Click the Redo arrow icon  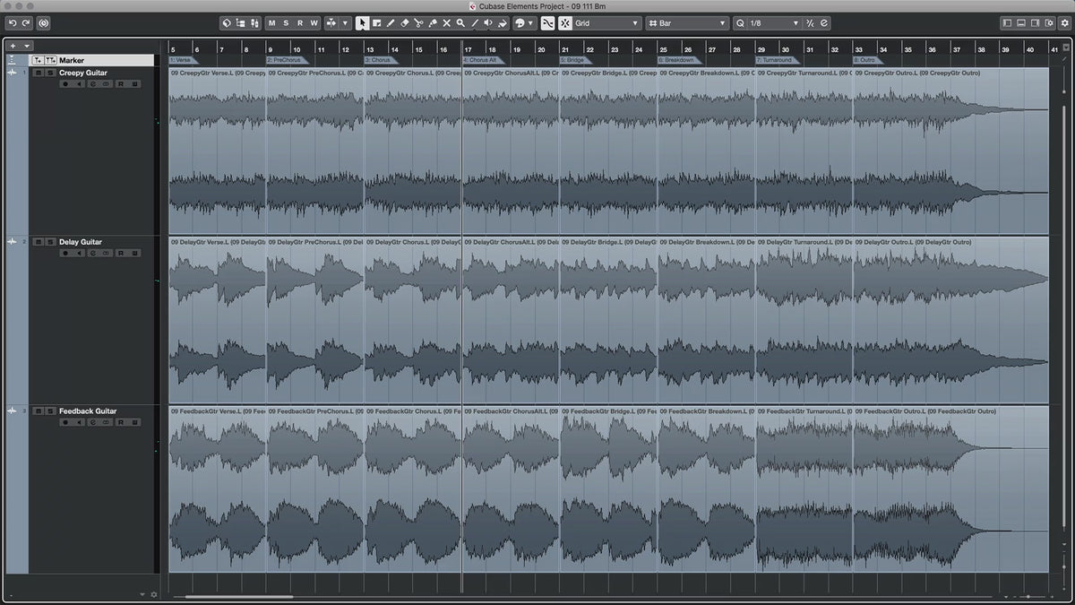coord(26,23)
